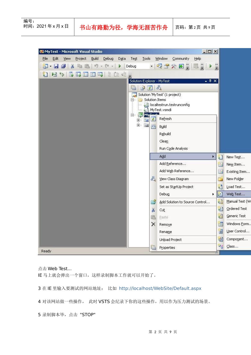Open the New Project dropdown arrow

pos(51,66)
